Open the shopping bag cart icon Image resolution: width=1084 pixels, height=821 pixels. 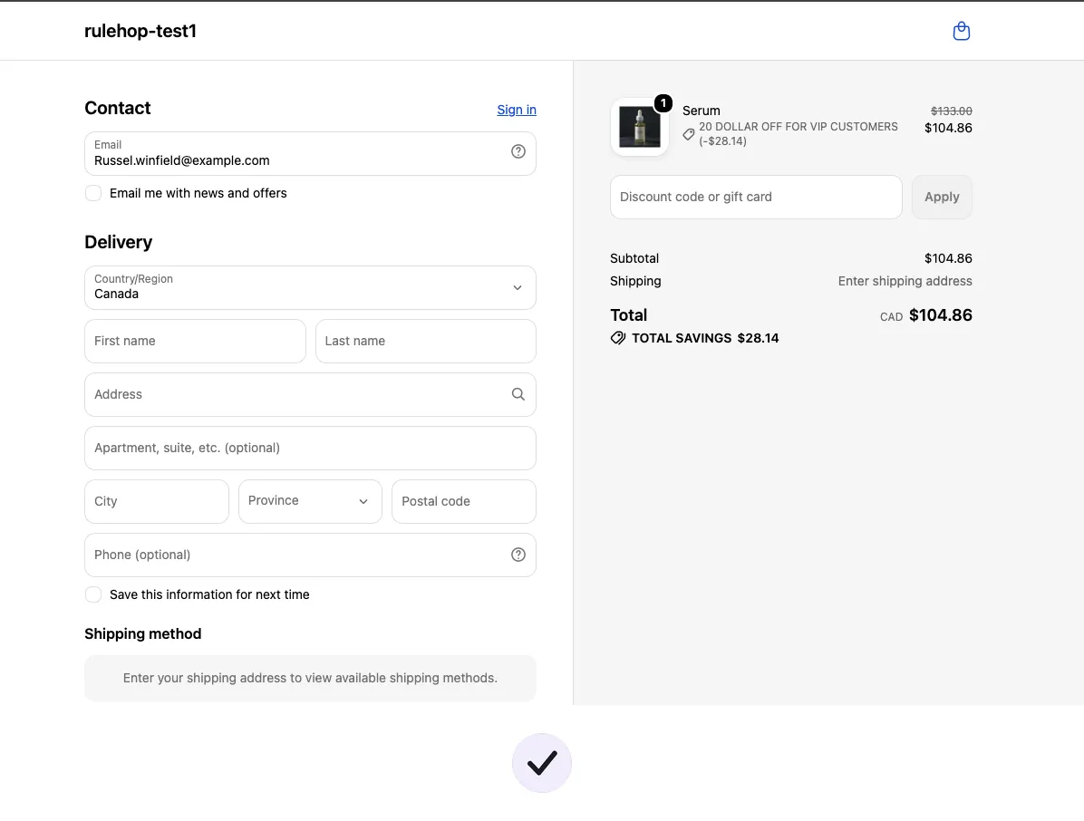click(x=961, y=31)
